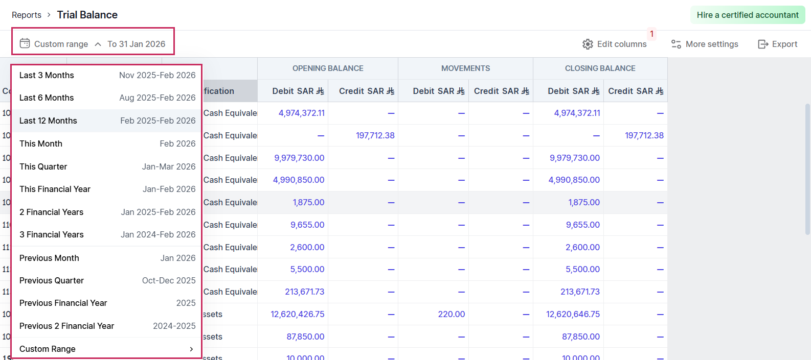Expand the Custom Range submenu arrow
This screenshot has width=811, height=360.
tap(191, 349)
